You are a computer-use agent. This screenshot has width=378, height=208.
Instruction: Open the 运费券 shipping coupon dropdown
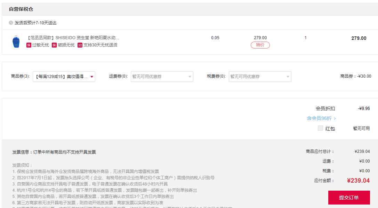coord(162,77)
